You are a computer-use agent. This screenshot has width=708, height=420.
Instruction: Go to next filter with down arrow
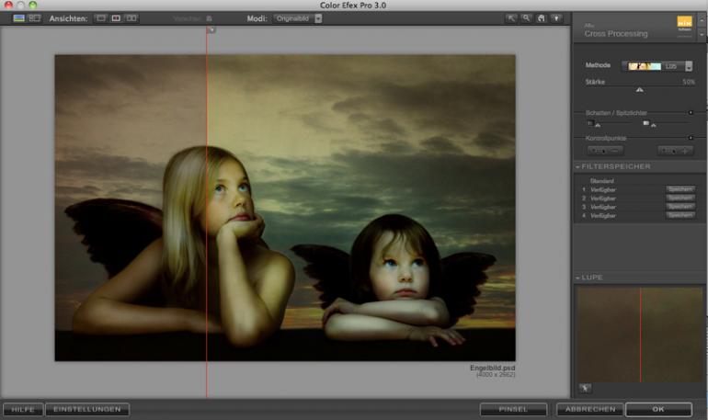click(702, 34)
